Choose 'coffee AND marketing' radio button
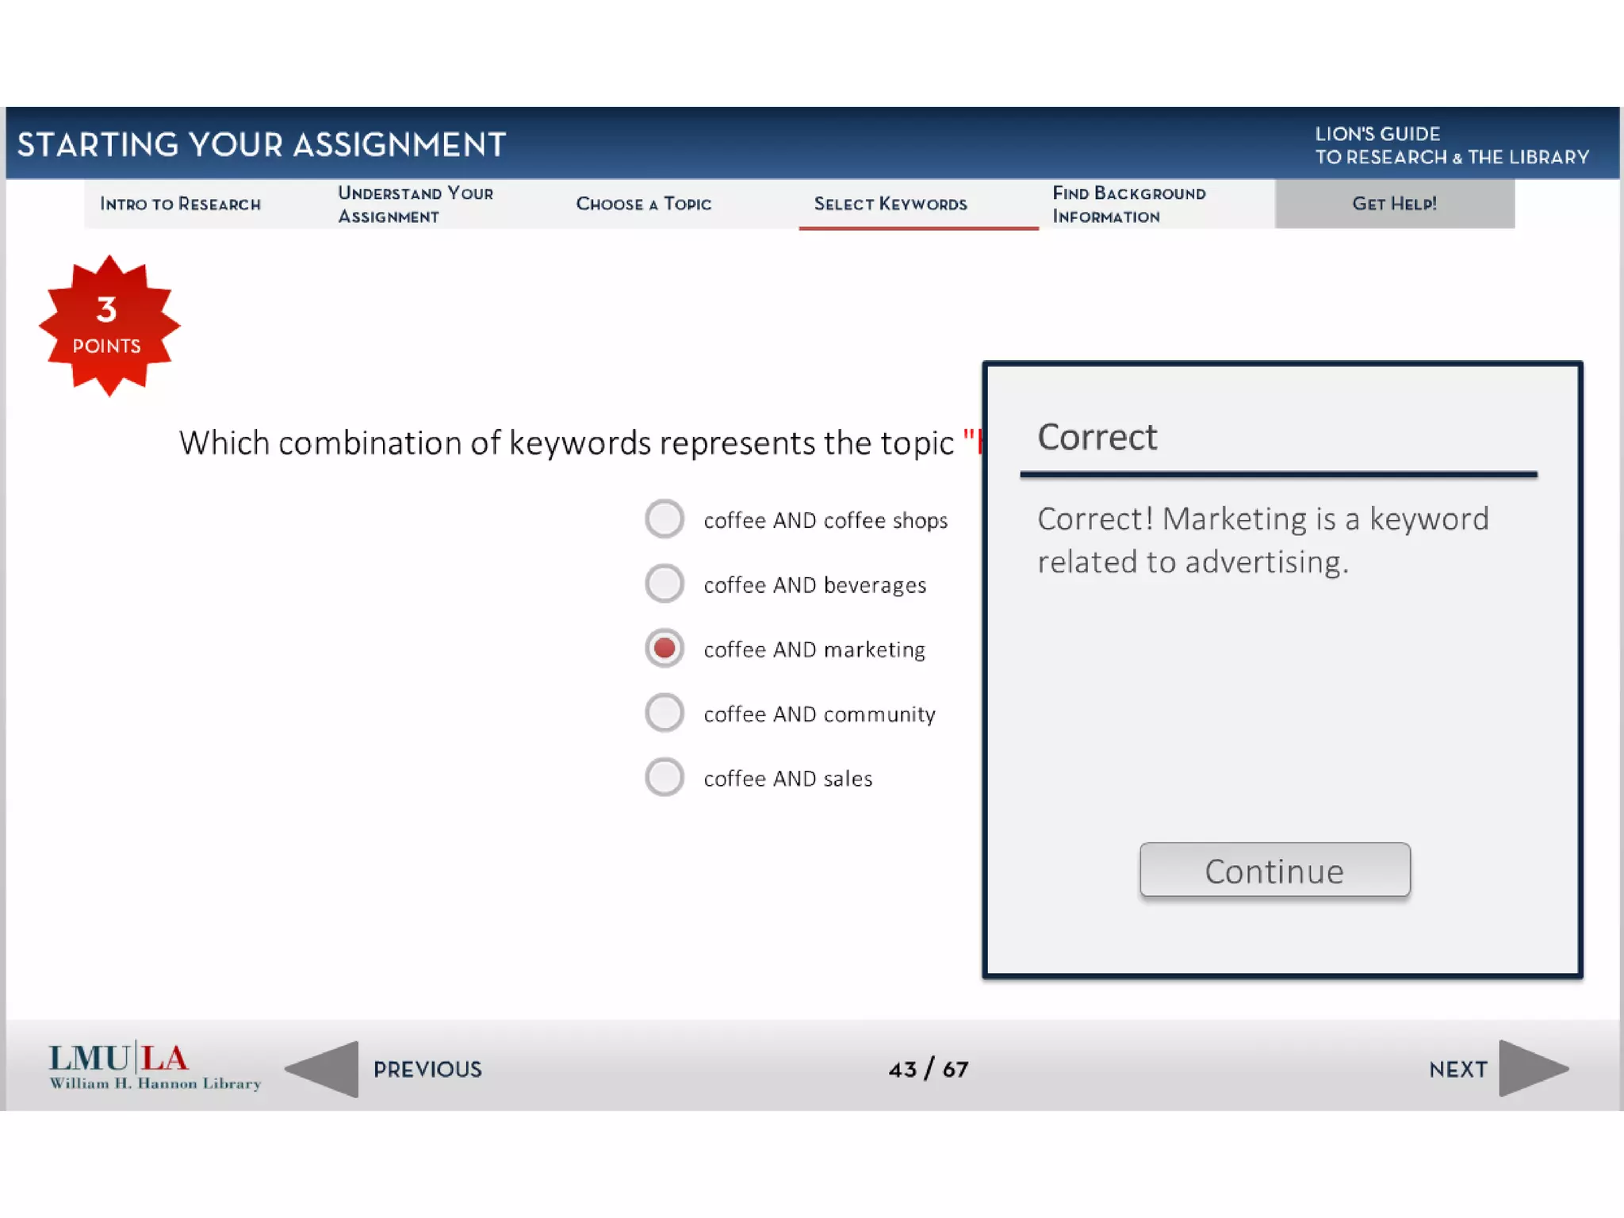Image resolution: width=1624 pixels, height=1218 pixels. pyautogui.click(x=665, y=649)
